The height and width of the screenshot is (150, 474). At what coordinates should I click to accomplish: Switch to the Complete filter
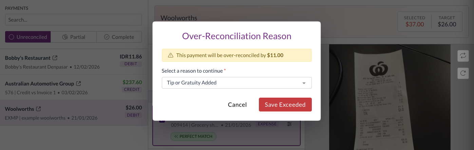(x=119, y=37)
